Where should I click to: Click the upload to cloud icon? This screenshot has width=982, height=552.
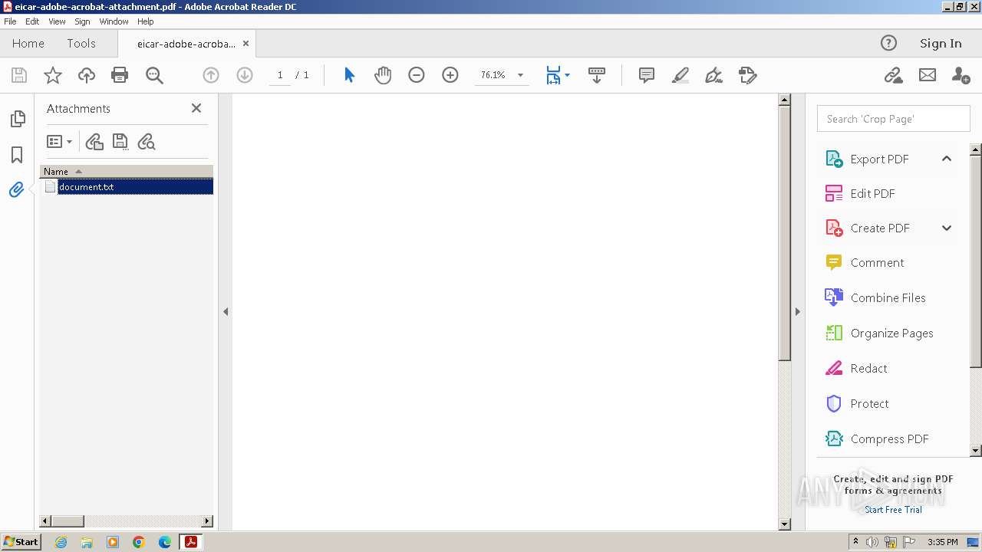coord(87,75)
